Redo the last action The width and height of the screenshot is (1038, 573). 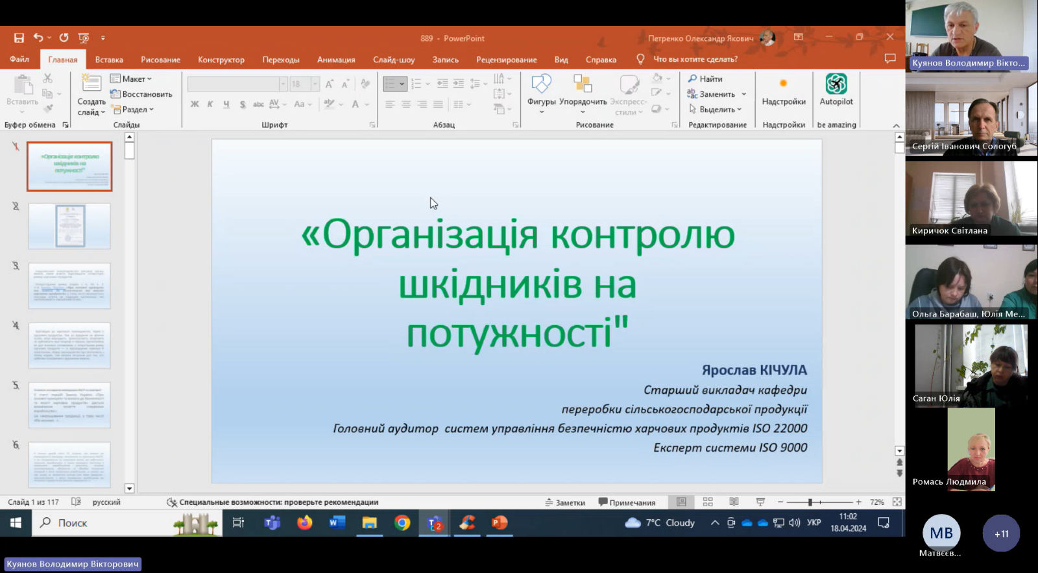point(64,38)
